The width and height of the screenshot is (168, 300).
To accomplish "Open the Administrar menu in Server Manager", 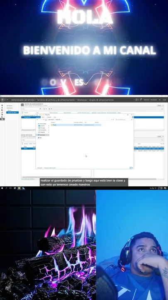I will (146, 100).
